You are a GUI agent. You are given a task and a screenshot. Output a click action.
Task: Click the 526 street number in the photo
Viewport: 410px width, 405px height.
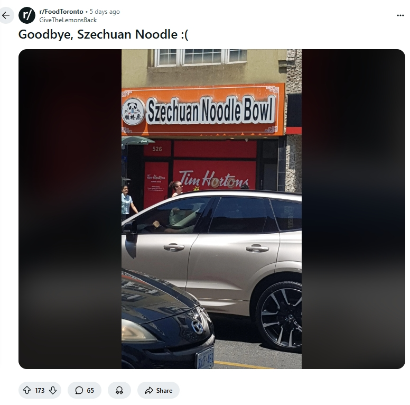coord(157,149)
